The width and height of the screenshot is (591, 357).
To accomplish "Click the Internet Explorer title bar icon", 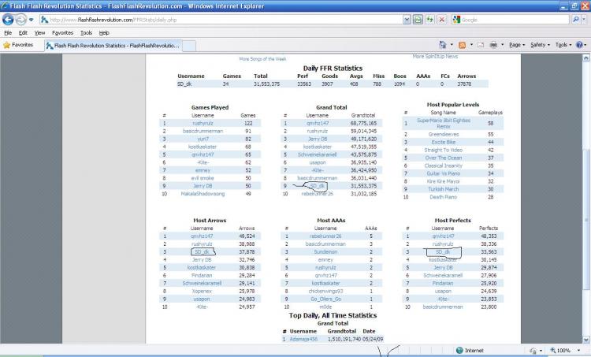I will click(5, 6).
